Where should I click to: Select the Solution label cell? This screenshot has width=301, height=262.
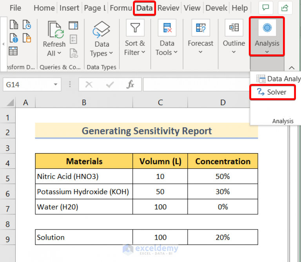coord(84,237)
